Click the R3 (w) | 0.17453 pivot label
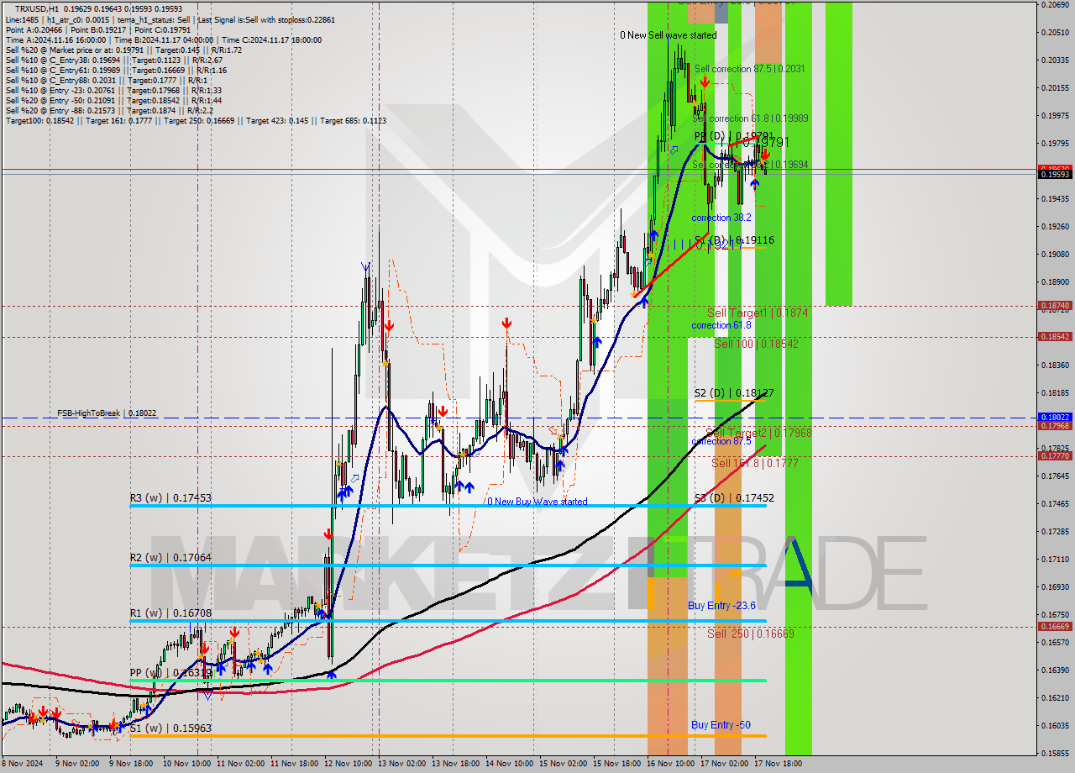This screenshot has width=1075, height=773. point(170,498)
